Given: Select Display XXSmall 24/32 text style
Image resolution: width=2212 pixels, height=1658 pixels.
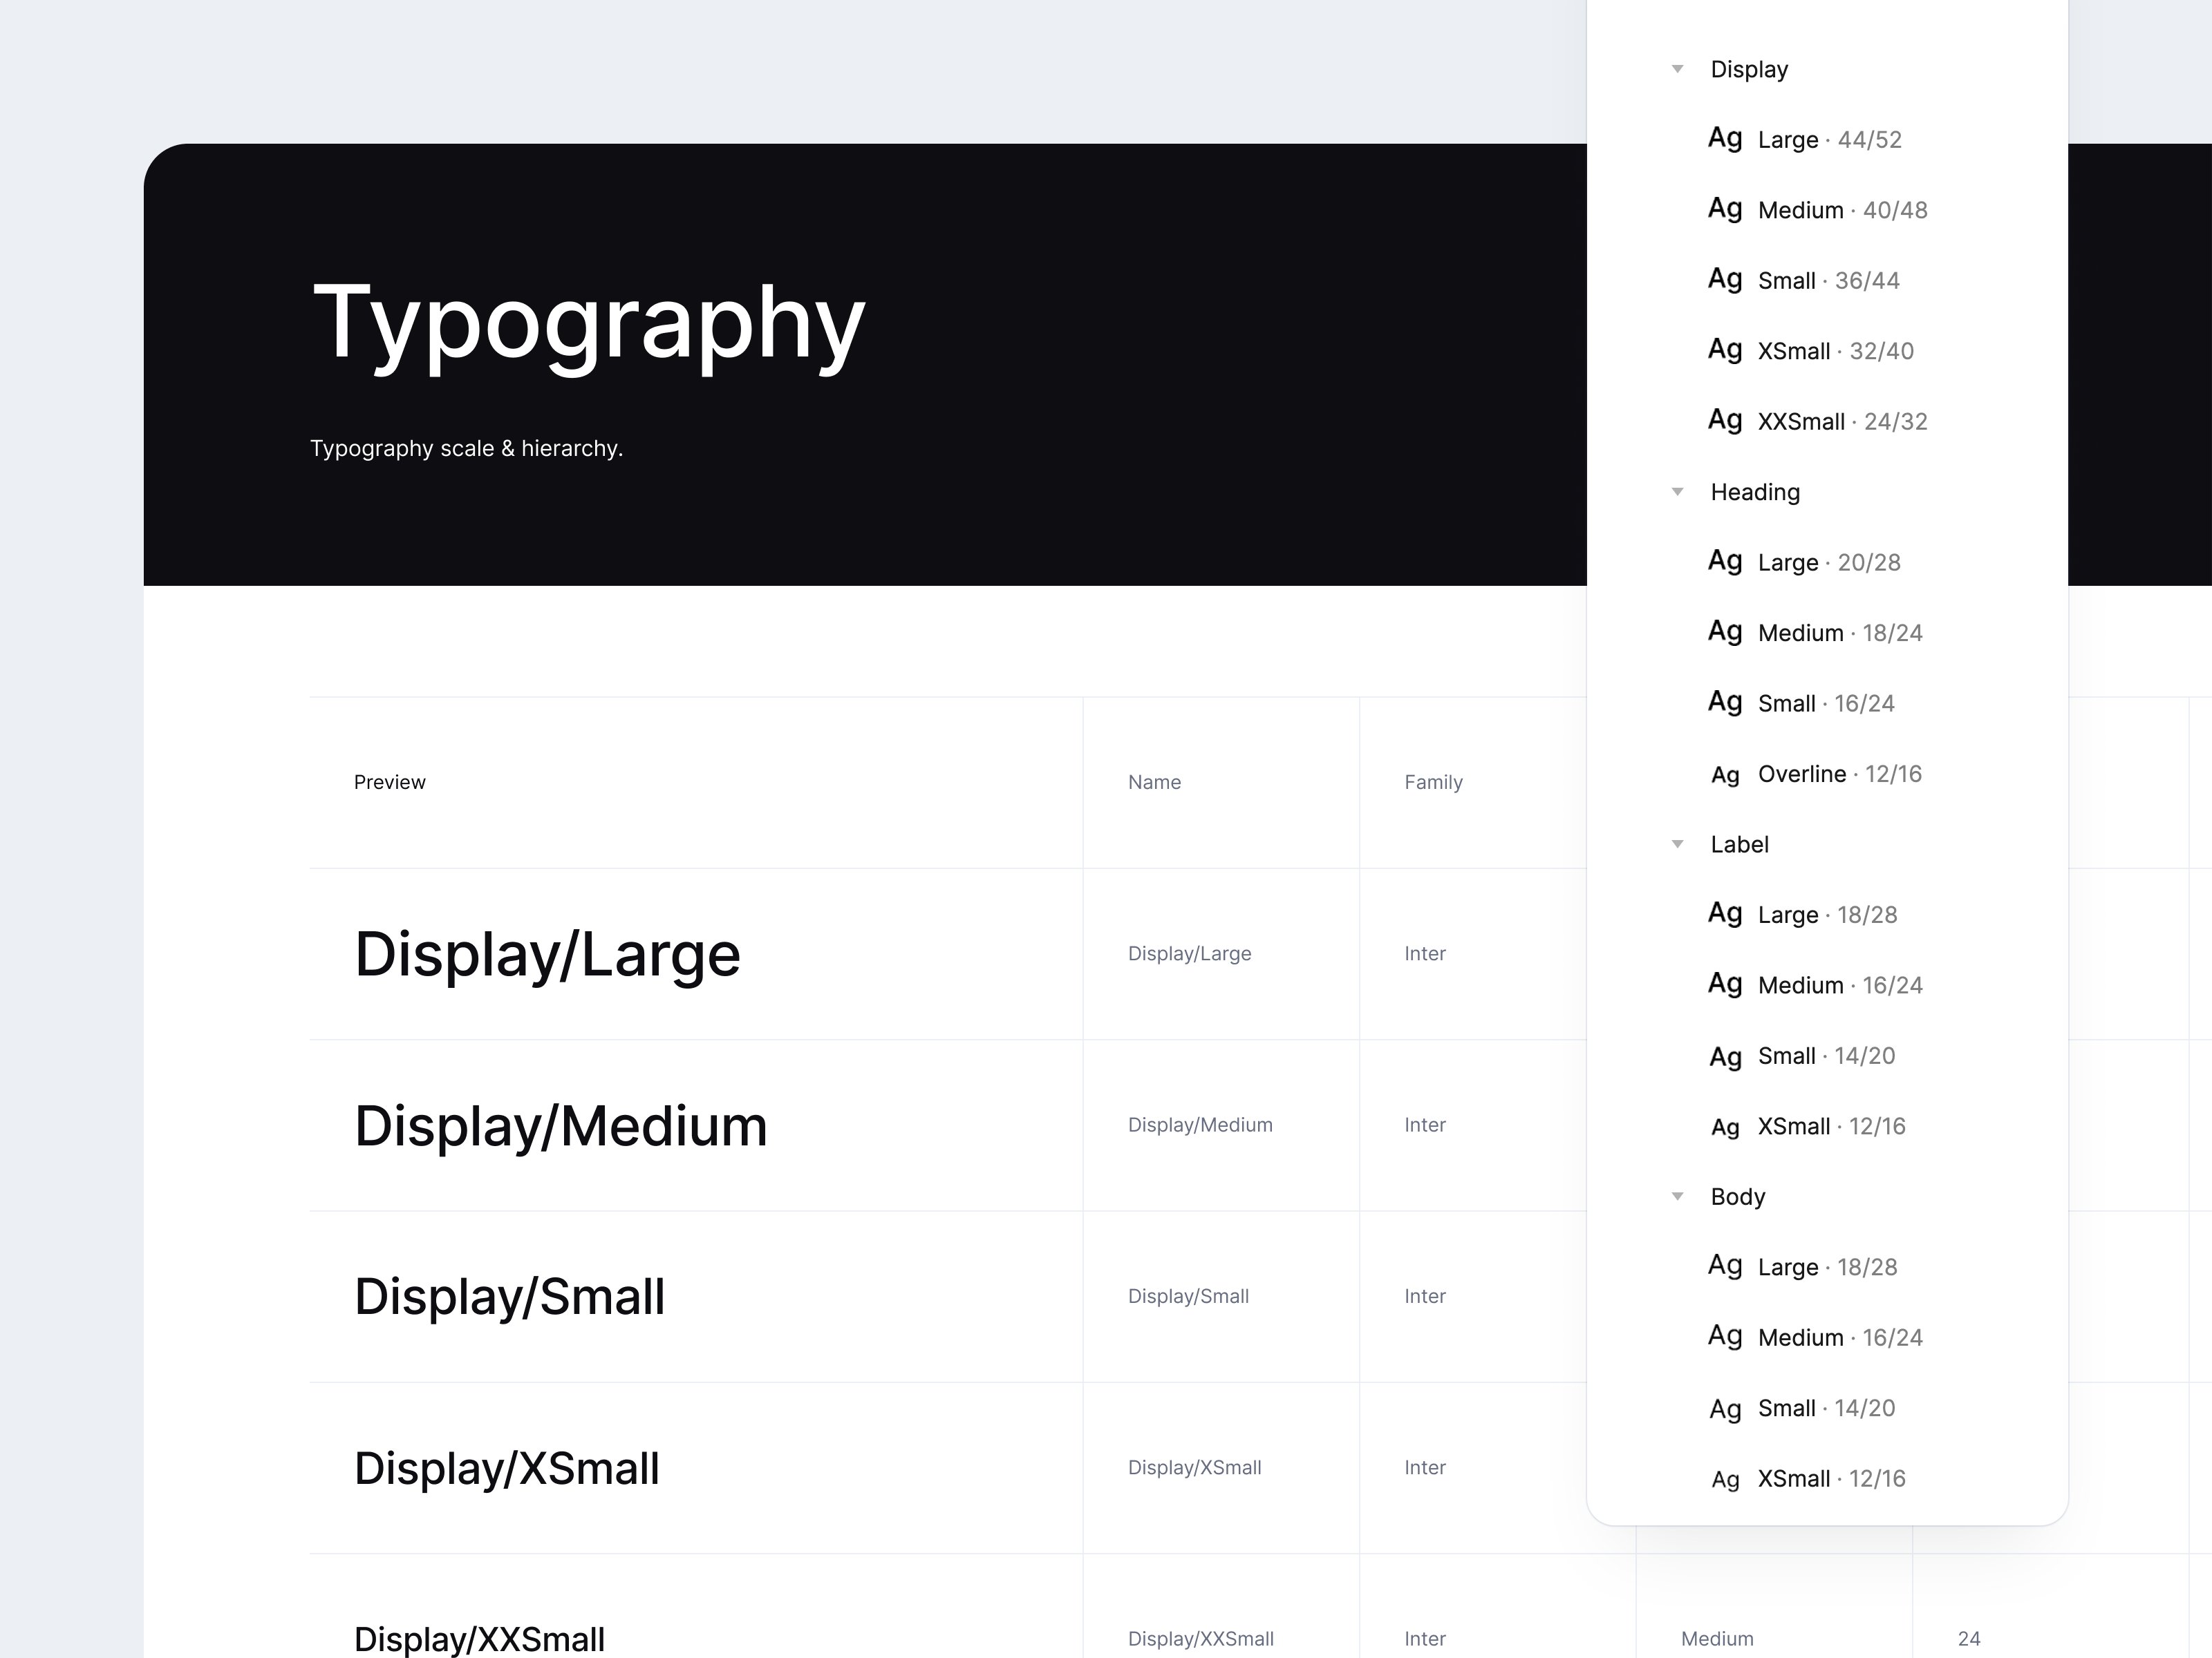Looking at the screenshot, I should 1818,421.
